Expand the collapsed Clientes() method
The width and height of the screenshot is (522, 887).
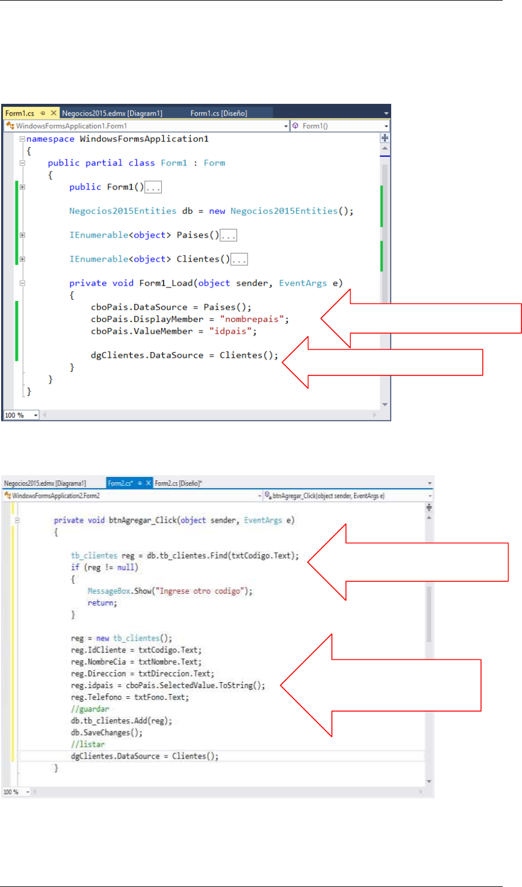tap(22, 259)
